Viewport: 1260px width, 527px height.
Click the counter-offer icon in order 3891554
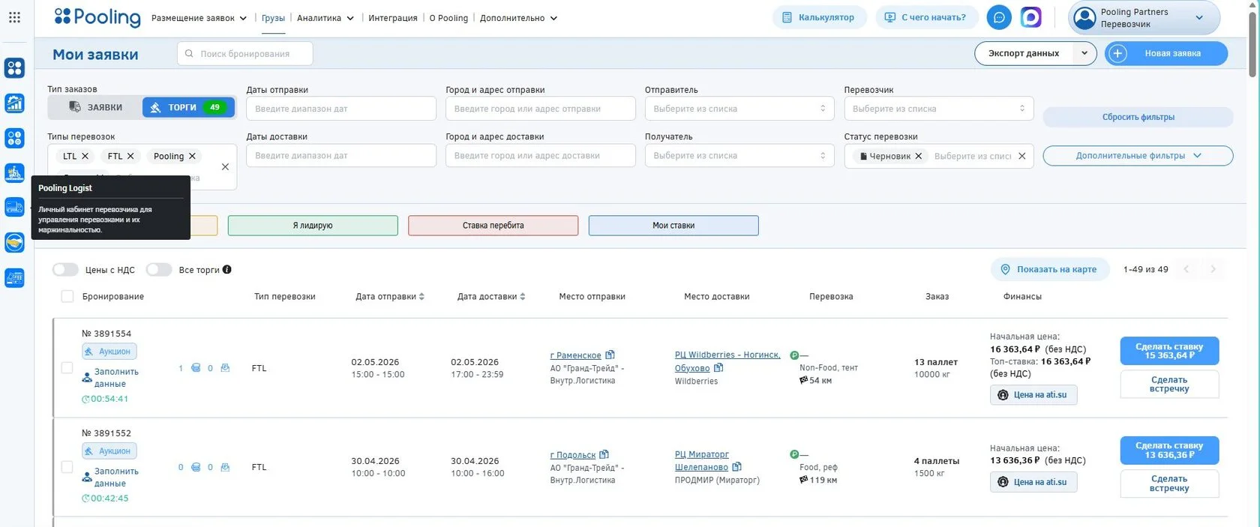tap(225, 368)
